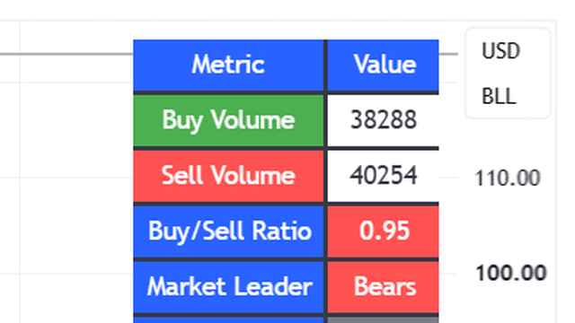The width and height of the screenshot is (575, 323).
Task: Select the Value header cell
Action: (x=384, y=65)
